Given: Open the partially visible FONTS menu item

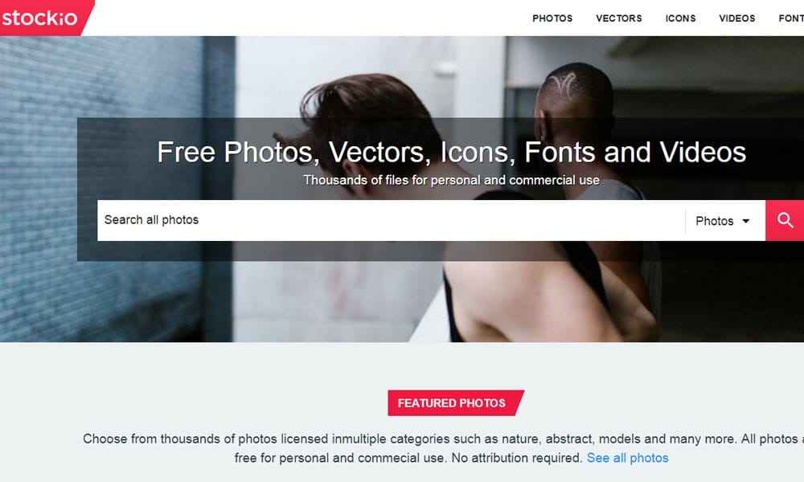Looking at the screenshot, I should pos(791,18).
